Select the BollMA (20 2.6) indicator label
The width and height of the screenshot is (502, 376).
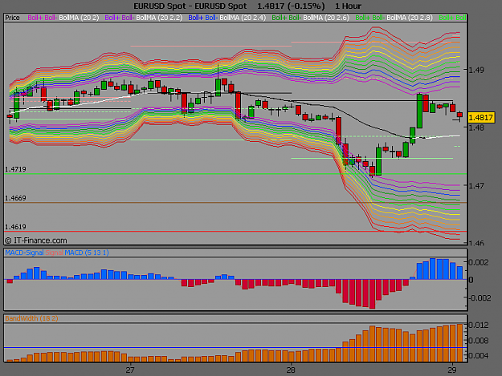point(326,18)
